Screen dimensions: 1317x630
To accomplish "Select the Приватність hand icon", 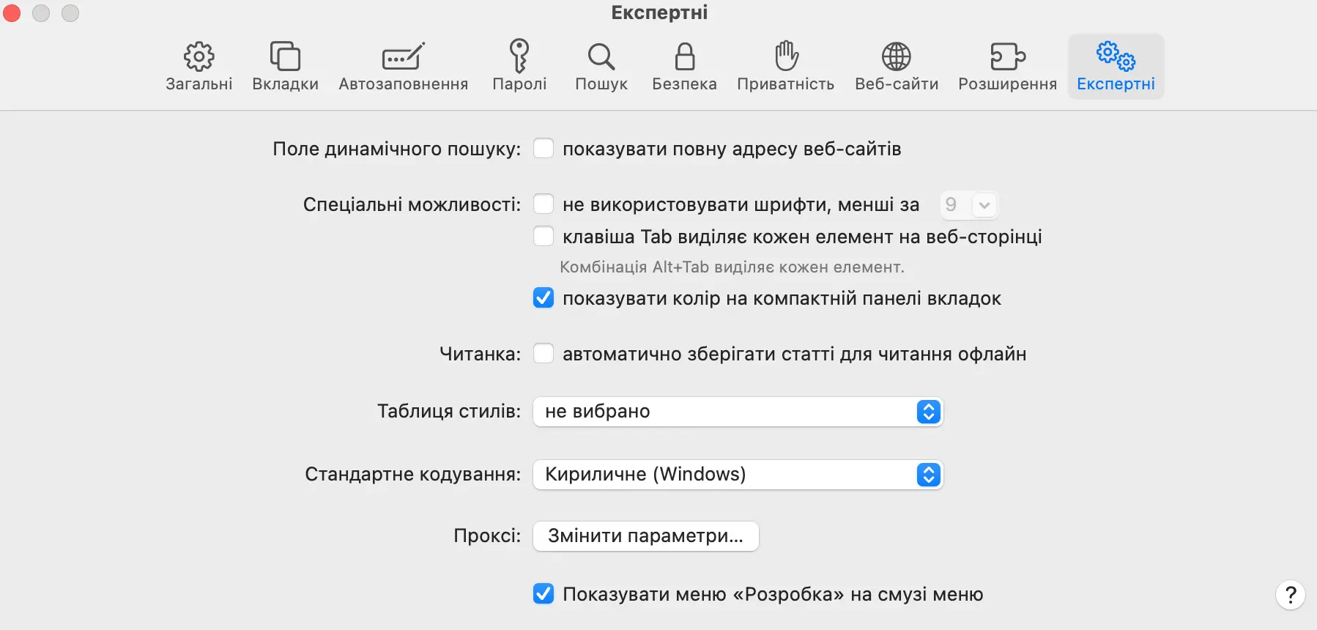I will tap(786, 56).
